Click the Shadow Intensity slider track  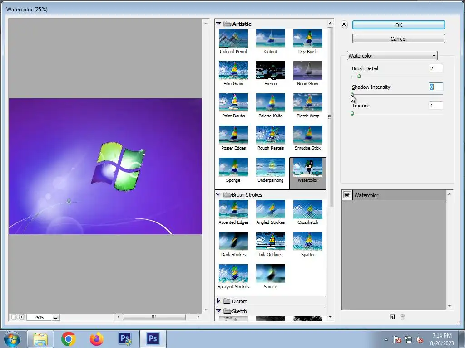[397, 95]
